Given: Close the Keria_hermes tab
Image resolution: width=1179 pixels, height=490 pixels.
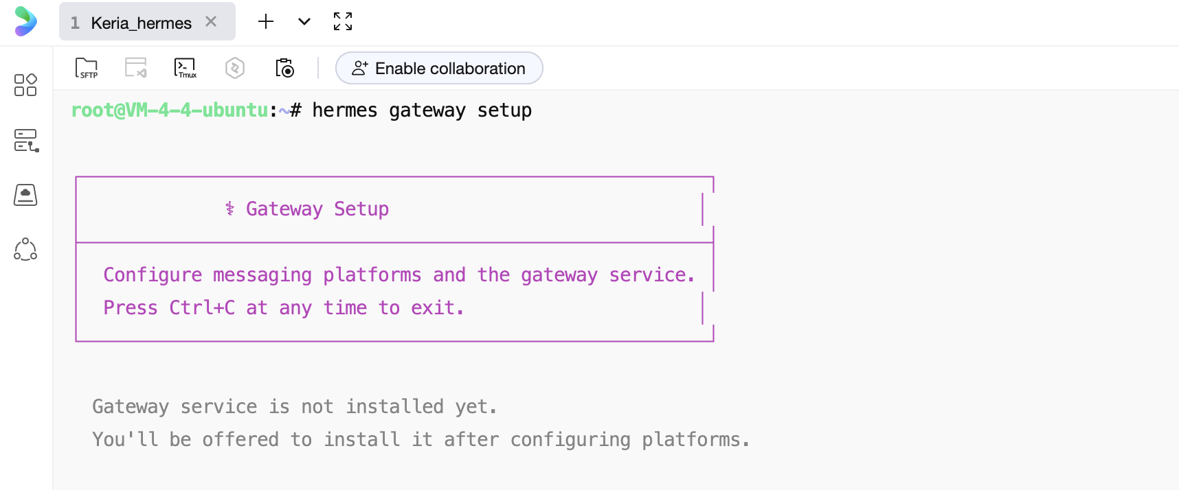Looking at the screenshot, I should click(211, 22).
